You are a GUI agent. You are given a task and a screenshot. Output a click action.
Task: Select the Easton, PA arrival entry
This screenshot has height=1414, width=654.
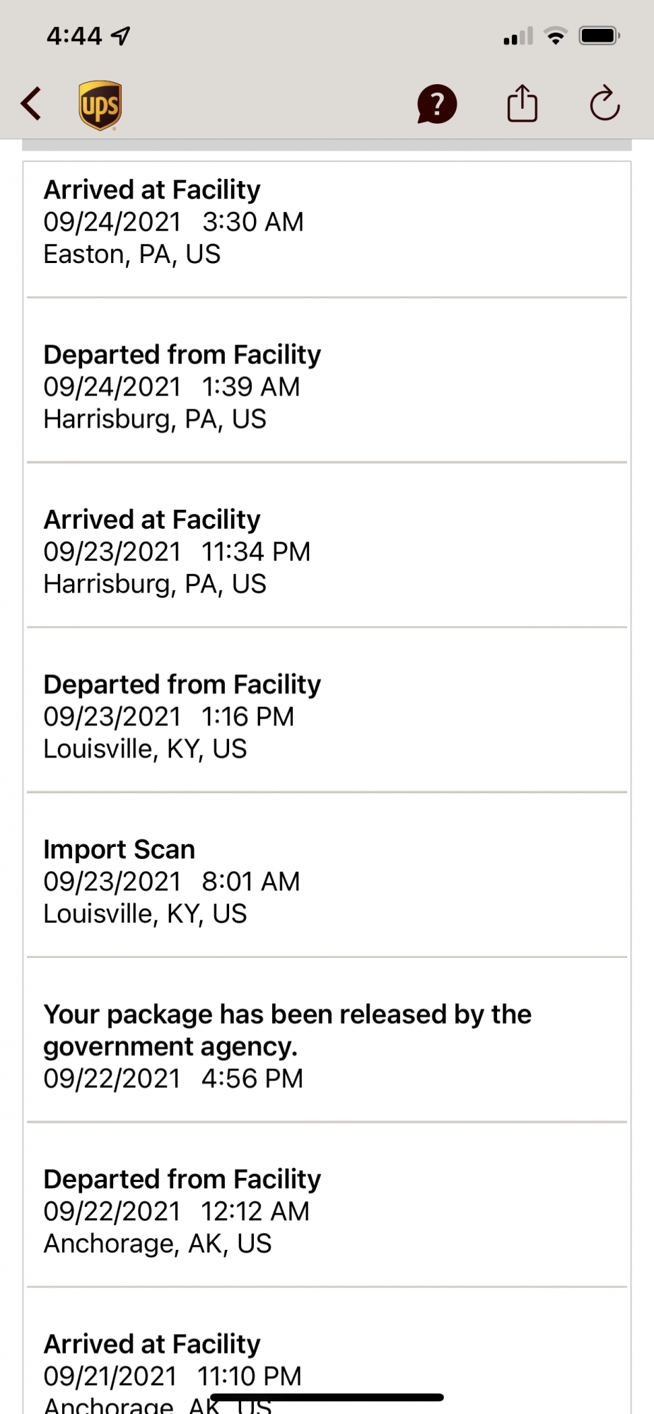click(x=327, y=222)
